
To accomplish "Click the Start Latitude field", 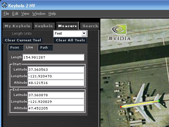I will (56, 69).
